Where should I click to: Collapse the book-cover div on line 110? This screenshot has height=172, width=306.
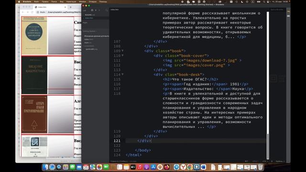click(122, 55)
